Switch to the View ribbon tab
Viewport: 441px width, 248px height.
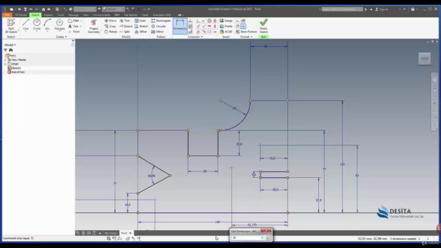[85, 15]
